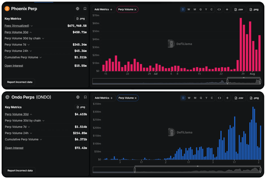The image size is (266, 179).
Task: Expand Ondo Cumulative Perp Volume row
Action: coord(41,140)
